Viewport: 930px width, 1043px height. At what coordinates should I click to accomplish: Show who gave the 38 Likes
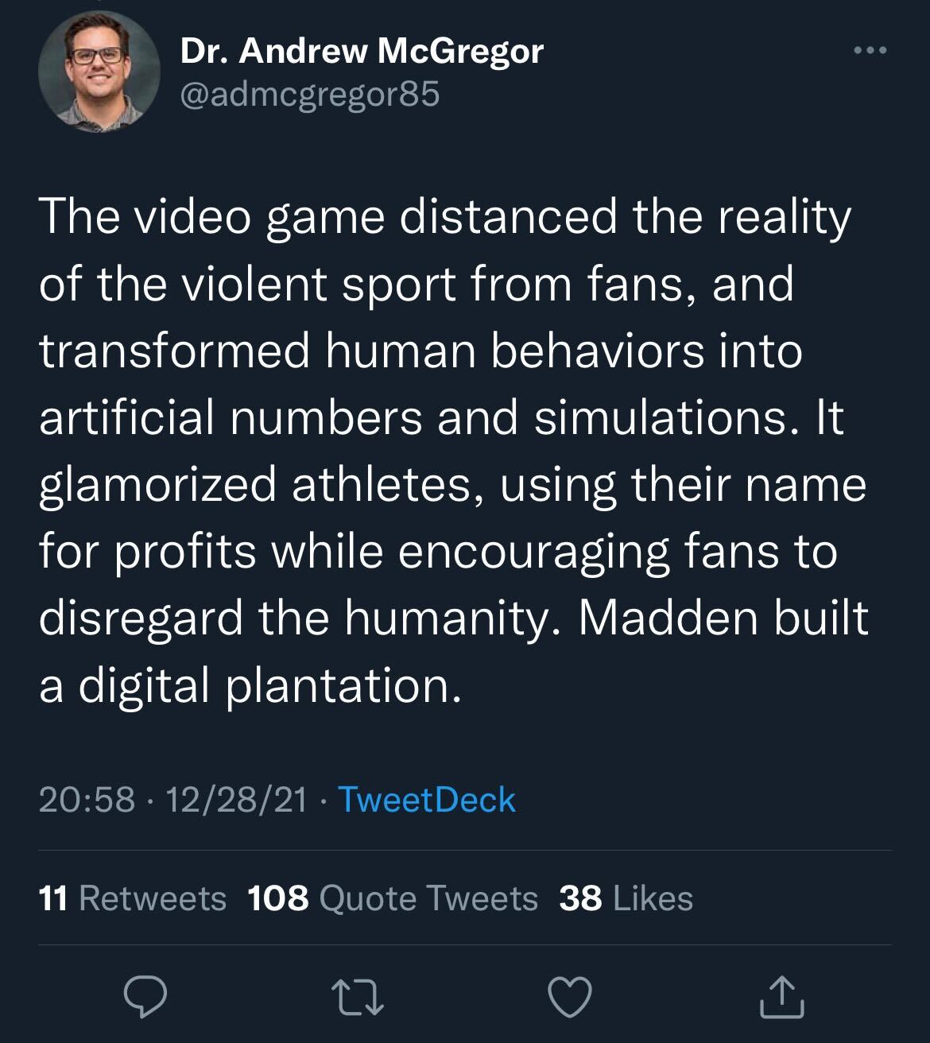[626, 898]
